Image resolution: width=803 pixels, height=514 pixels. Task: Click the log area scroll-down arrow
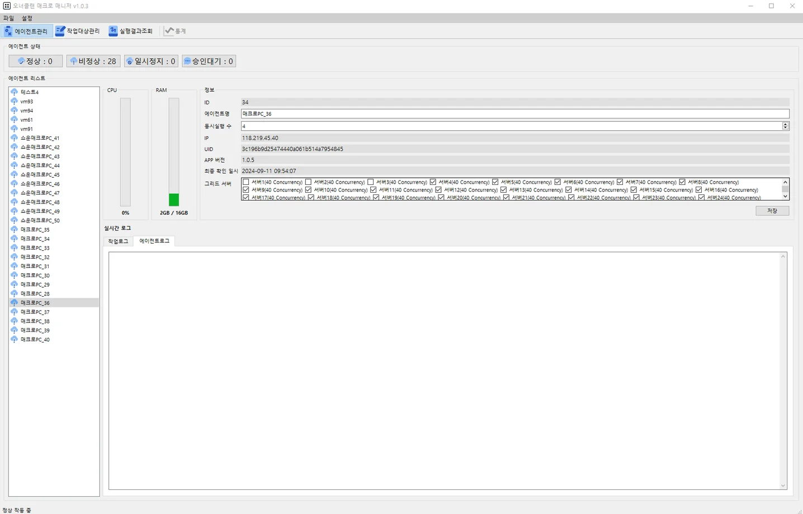pos(783,486)
